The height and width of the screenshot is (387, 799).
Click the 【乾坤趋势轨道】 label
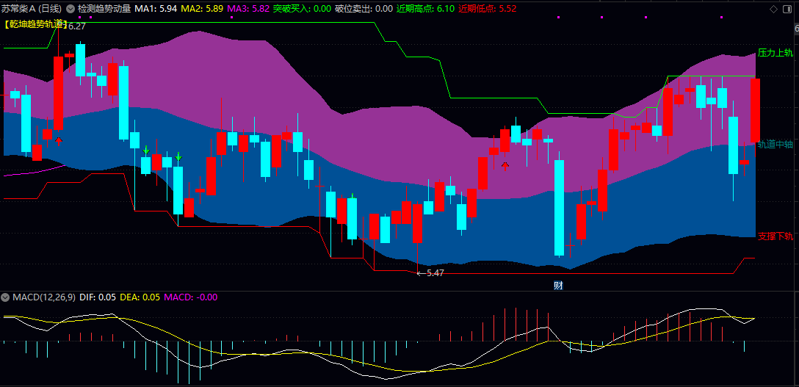(x=36, y=23)
